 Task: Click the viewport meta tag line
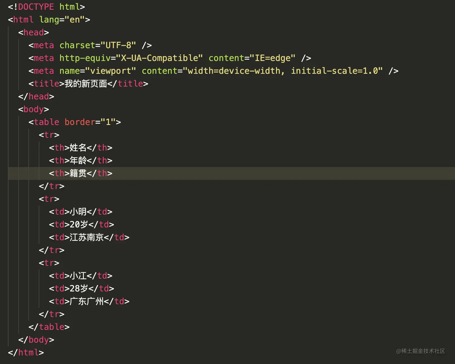pyautogui.click(x=213, y=71)
